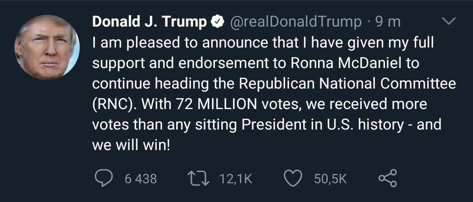Click the 50,5K likes count

[x=331, y=179]
